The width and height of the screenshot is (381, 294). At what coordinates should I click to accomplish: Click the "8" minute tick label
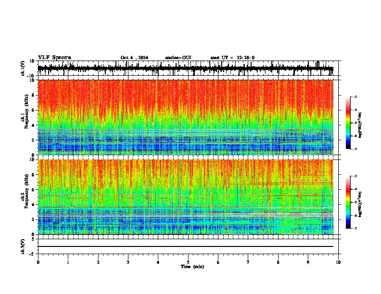click(278, 262)
